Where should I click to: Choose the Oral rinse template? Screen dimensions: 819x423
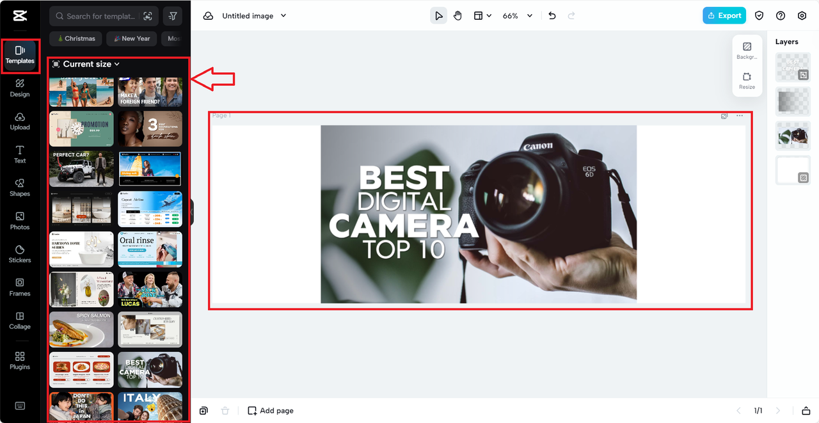click(150, 249)
